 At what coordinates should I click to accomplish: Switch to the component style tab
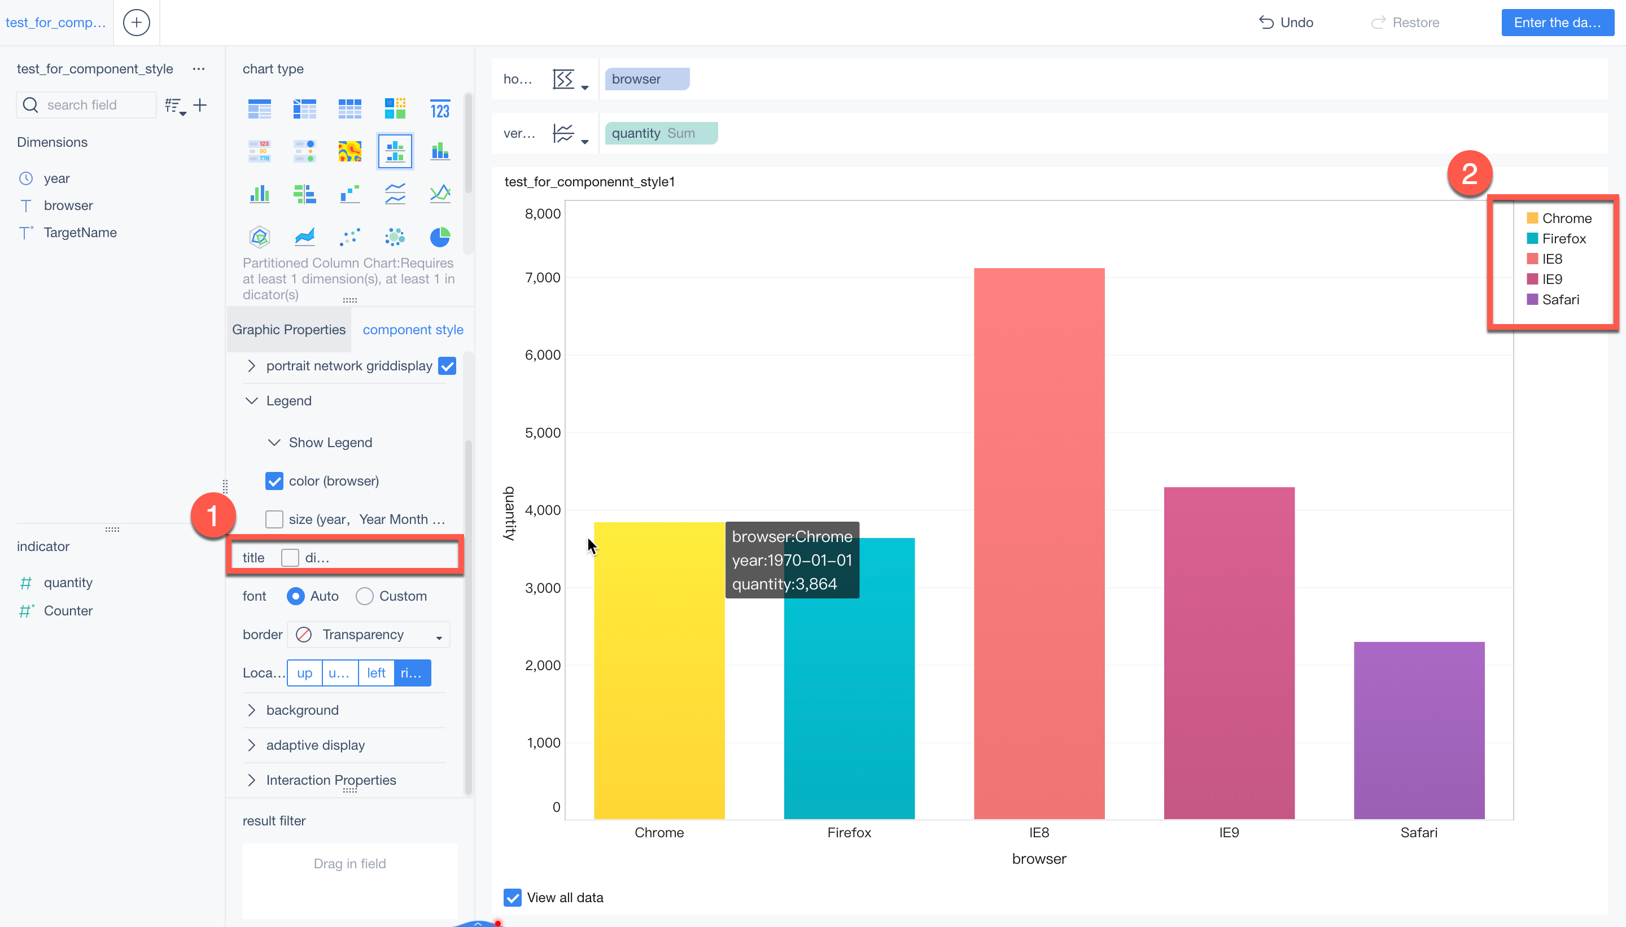coord(413,329)
